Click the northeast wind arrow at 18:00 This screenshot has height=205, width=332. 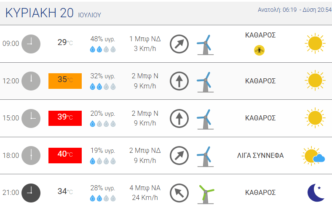point(179,155)
